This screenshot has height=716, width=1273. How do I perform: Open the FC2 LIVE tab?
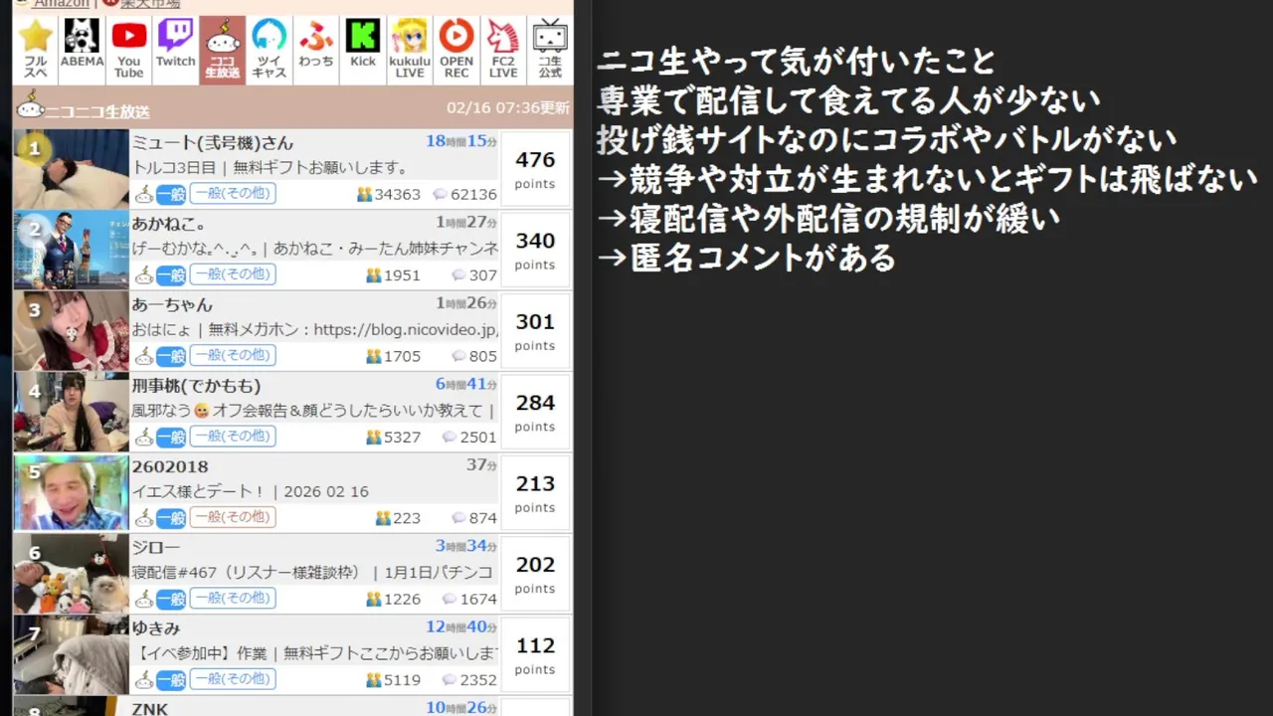tap(503, 50)
